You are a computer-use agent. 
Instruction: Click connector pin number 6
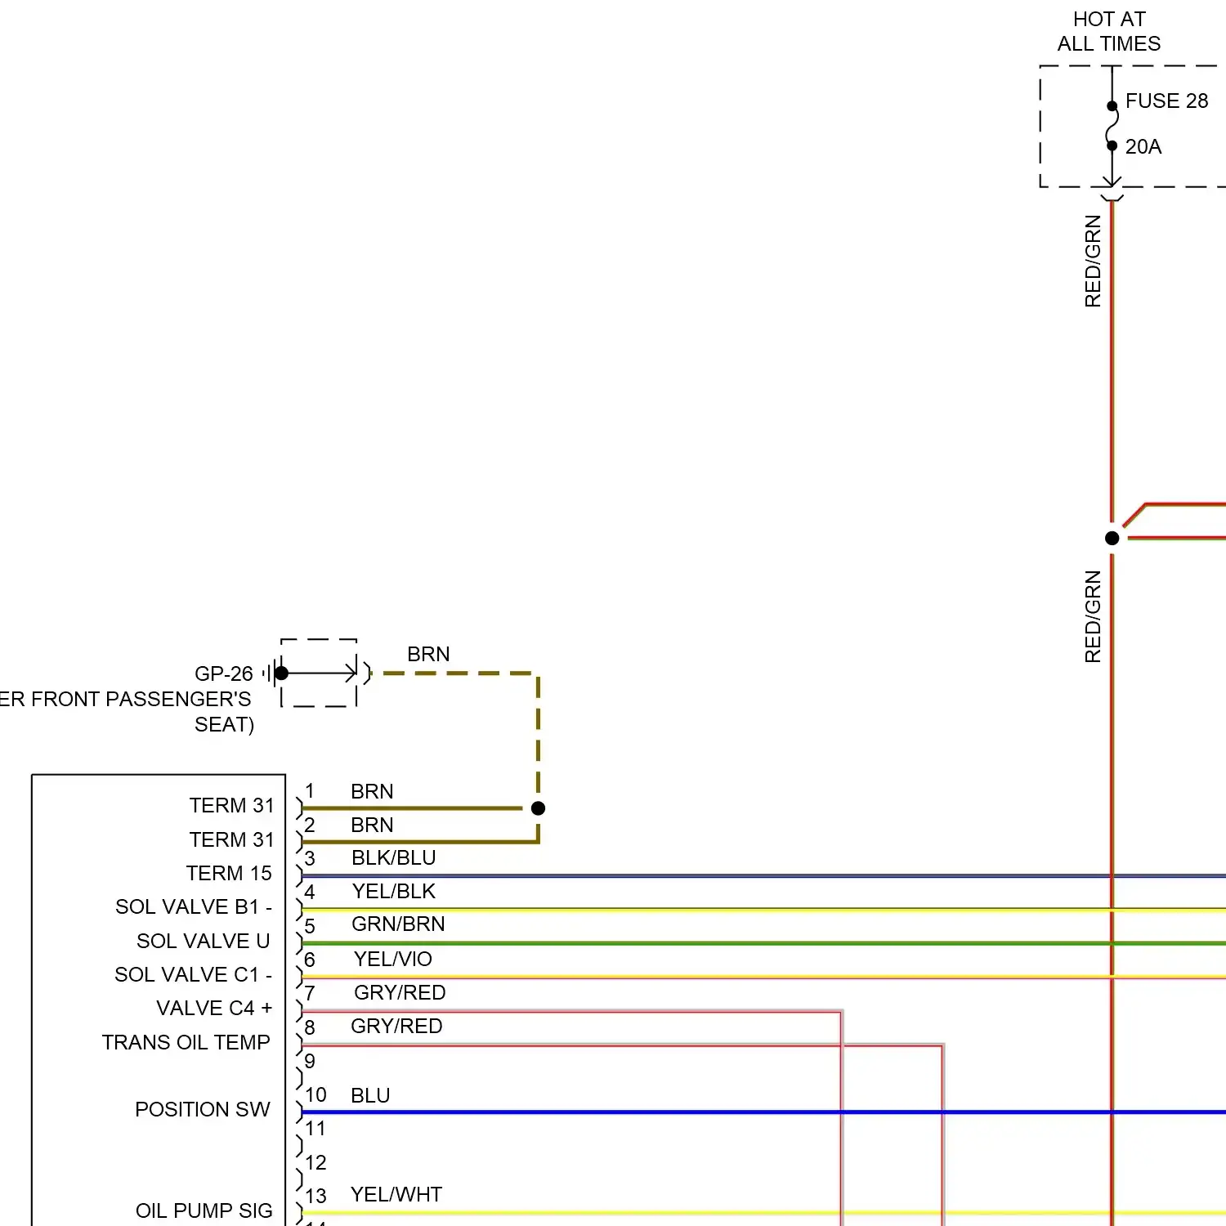pos(310,960)
